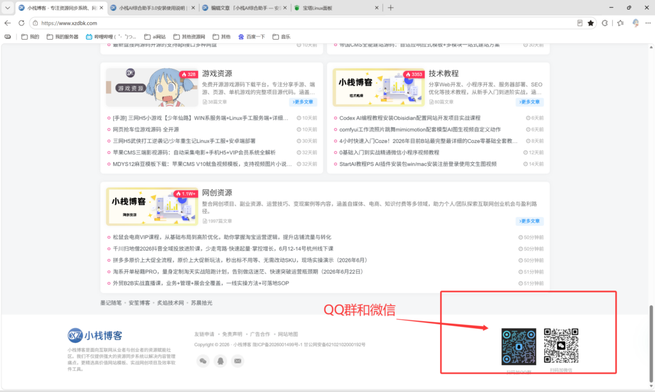This screenshot has height=392, width=655.
Task: Open the 技术教程 category thumbnail
Action: pyautogui.click(x=379, y=87)
